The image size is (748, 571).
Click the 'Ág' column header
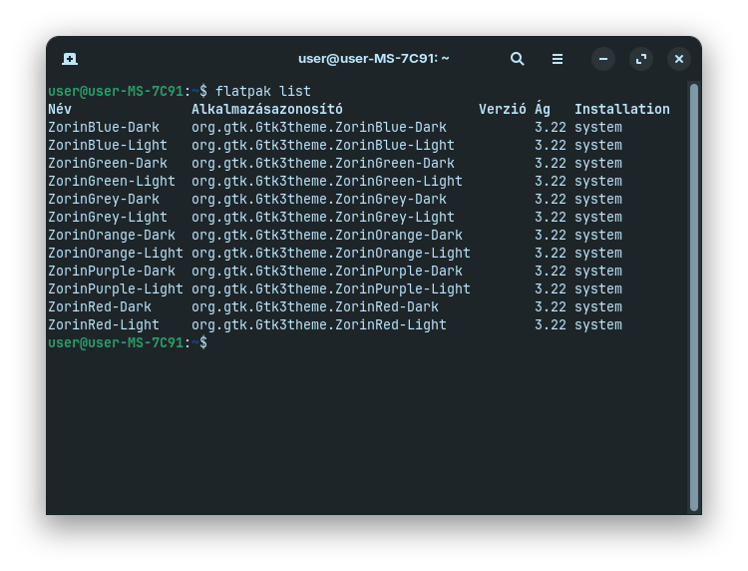coord(543,109)
